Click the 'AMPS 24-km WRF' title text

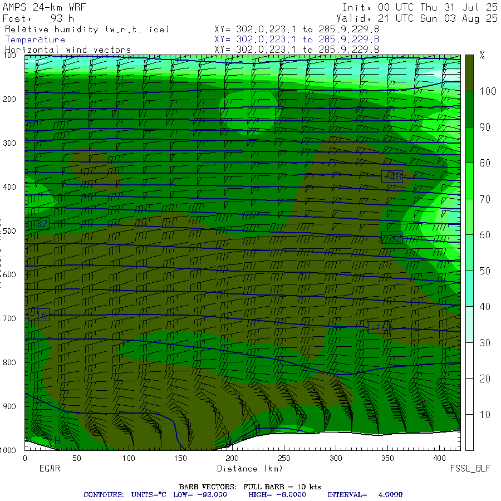tap(44, 7)
